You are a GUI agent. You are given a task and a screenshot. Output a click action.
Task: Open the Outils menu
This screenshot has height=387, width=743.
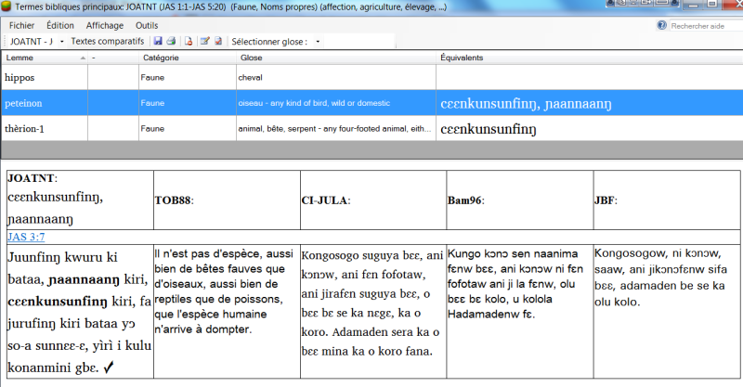coord(149,25)
